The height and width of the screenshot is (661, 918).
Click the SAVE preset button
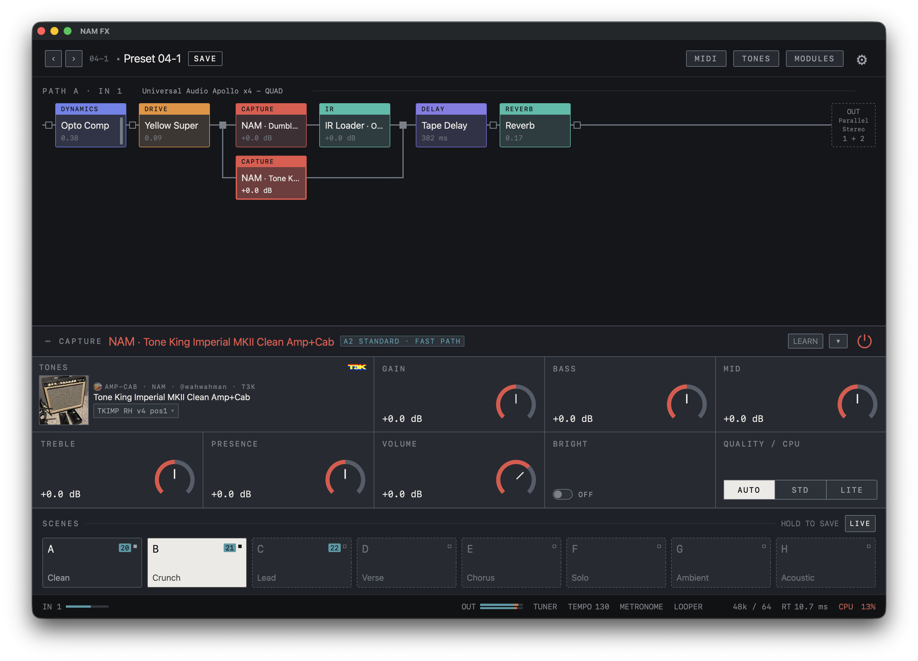tap(205, 59)
